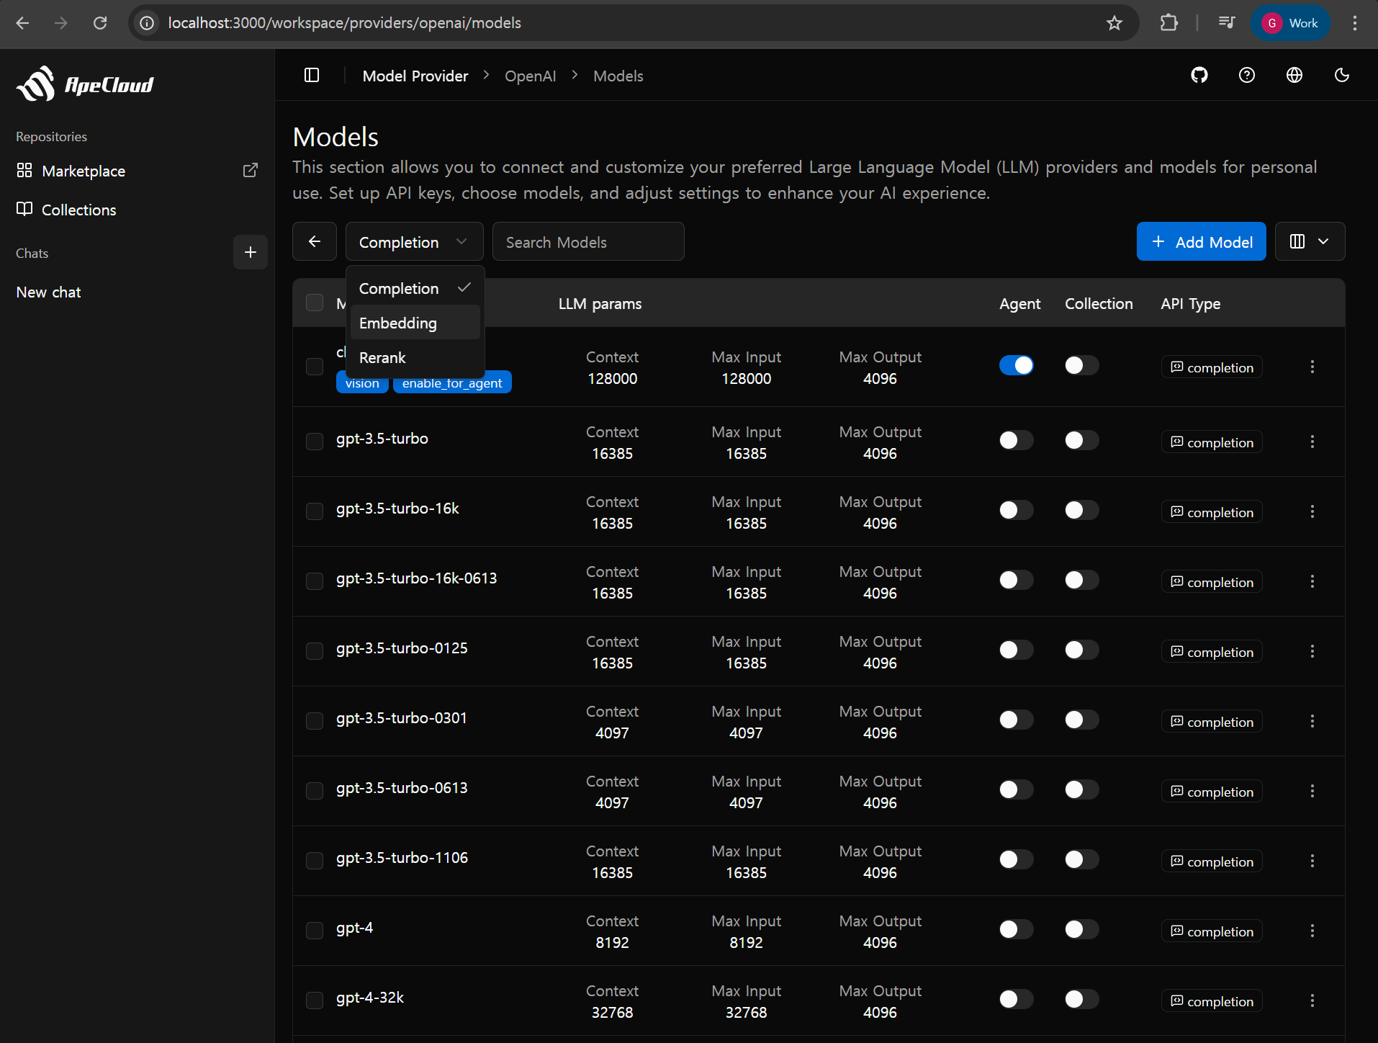Open Marketplace in the sidebar
Image resolution: width=1378 pixels, height=1043 pixels.
click(x=84, y=171)
